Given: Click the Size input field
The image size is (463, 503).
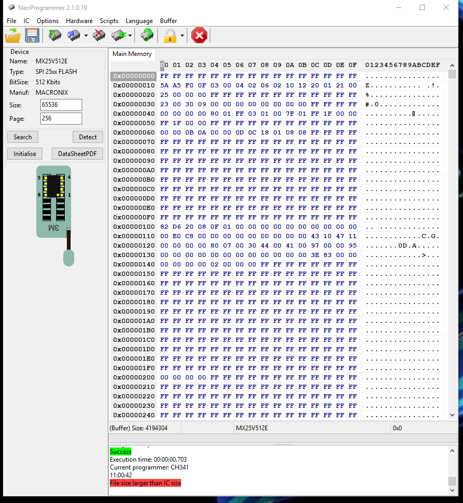Looking at the screenshot, I should (x=61, y=105).
